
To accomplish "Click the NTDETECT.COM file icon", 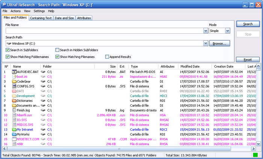I will click(x=14, y=139).
